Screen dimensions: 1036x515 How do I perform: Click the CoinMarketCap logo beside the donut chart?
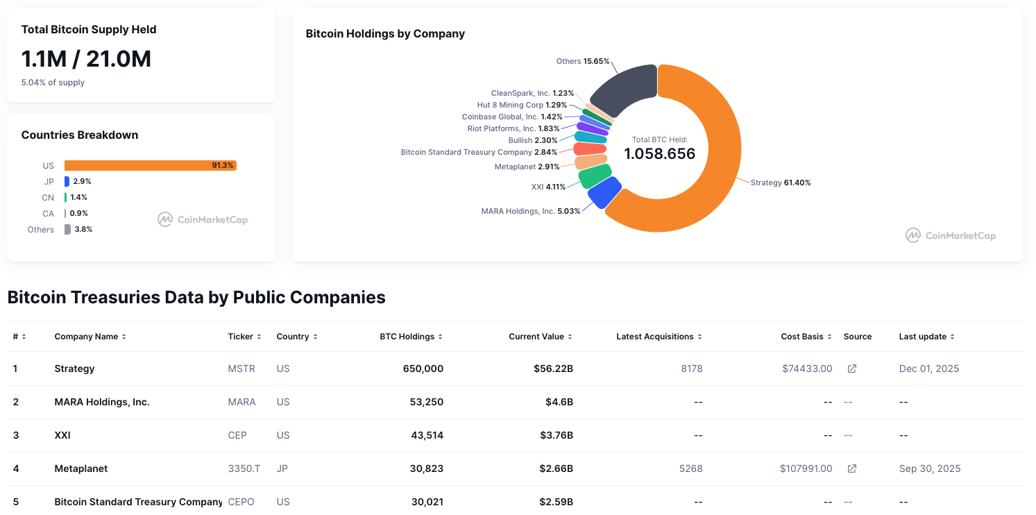pyautogui.click(x=950, y=235)
